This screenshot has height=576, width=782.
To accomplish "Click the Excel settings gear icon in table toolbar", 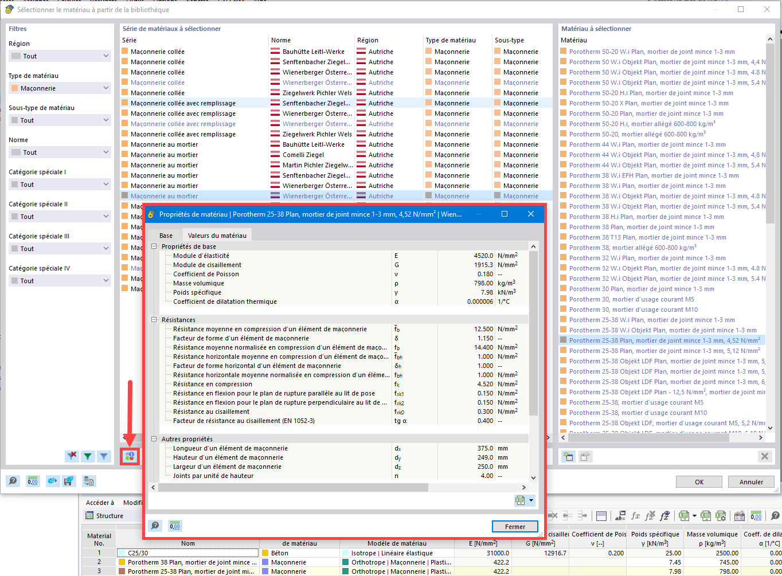I will click(721, 516).
